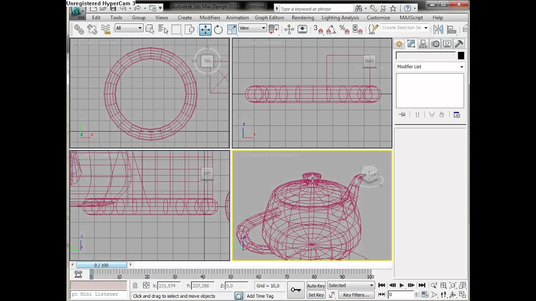Click the Bind to Space Warp icon
The width and height of the screenshot is (536, 301).
tap(106, 29)
